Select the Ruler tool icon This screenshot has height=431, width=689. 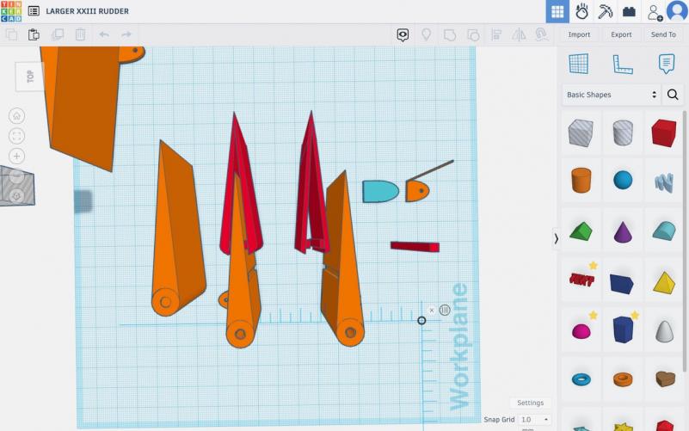(622, 65)
